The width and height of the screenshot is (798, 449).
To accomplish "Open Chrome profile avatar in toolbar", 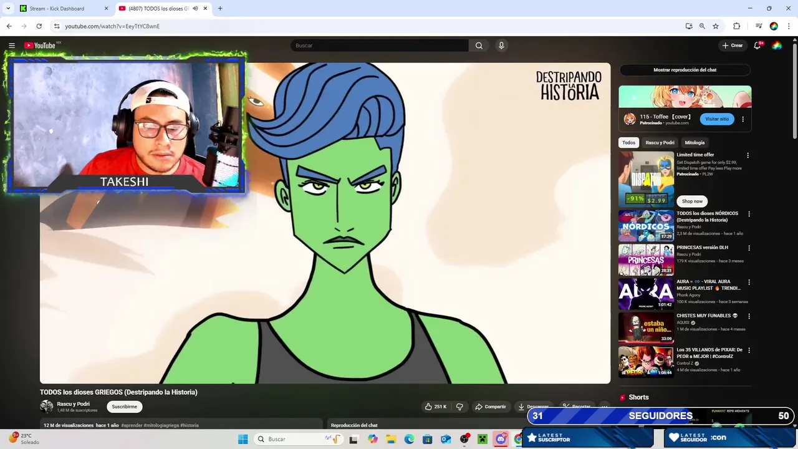I will coord(774,26).
